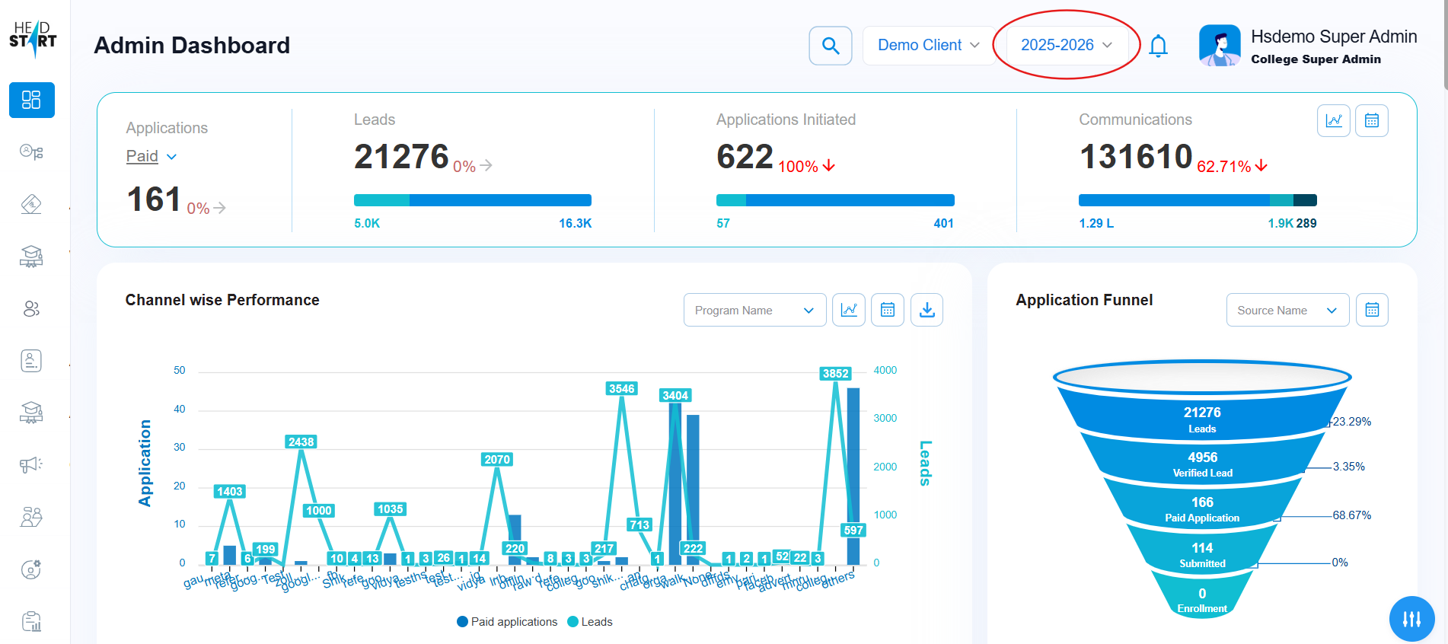
Task: Toggle Leads legend series in chart
Action: tap(590, 622)
